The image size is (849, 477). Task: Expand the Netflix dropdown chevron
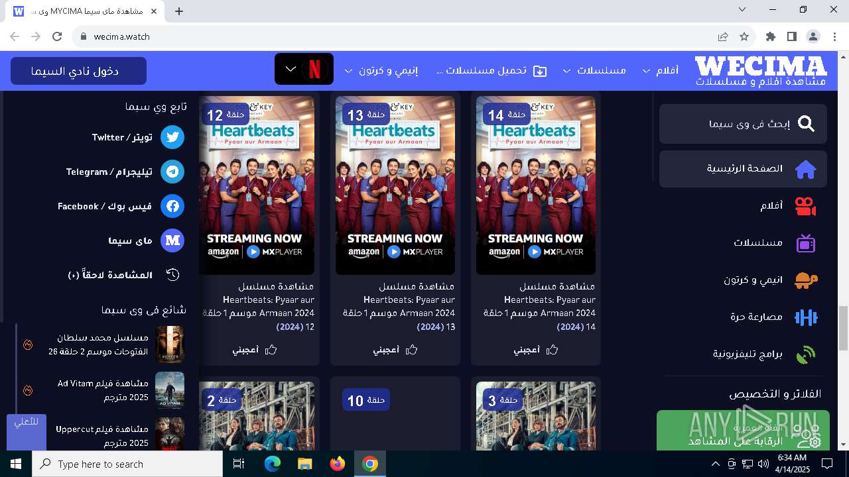tap(291, 69)
